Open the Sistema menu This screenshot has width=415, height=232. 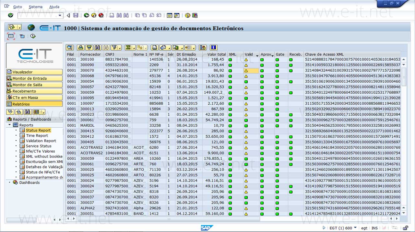(x=35, y=7)
